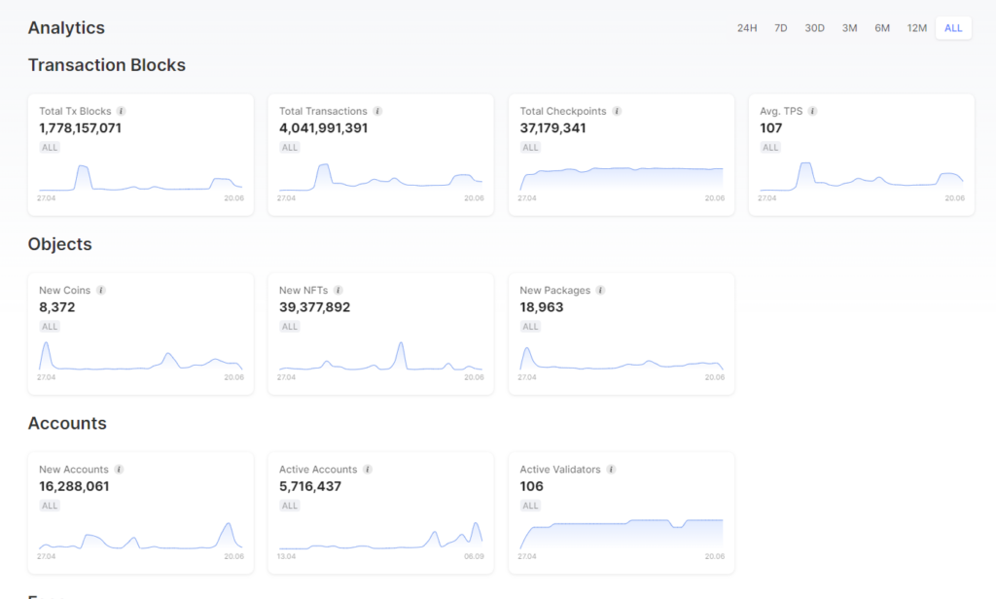Click the Avg. TPS info icon
996x599 pixels.
[813, 111]
